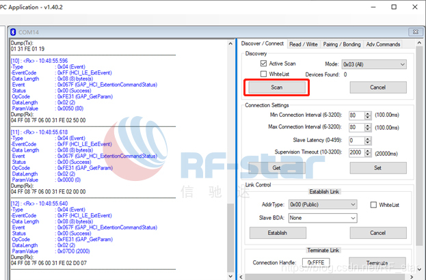
Task: Click the right panel vertical scrollbar thumb
Action: click(x=419, y=147)
